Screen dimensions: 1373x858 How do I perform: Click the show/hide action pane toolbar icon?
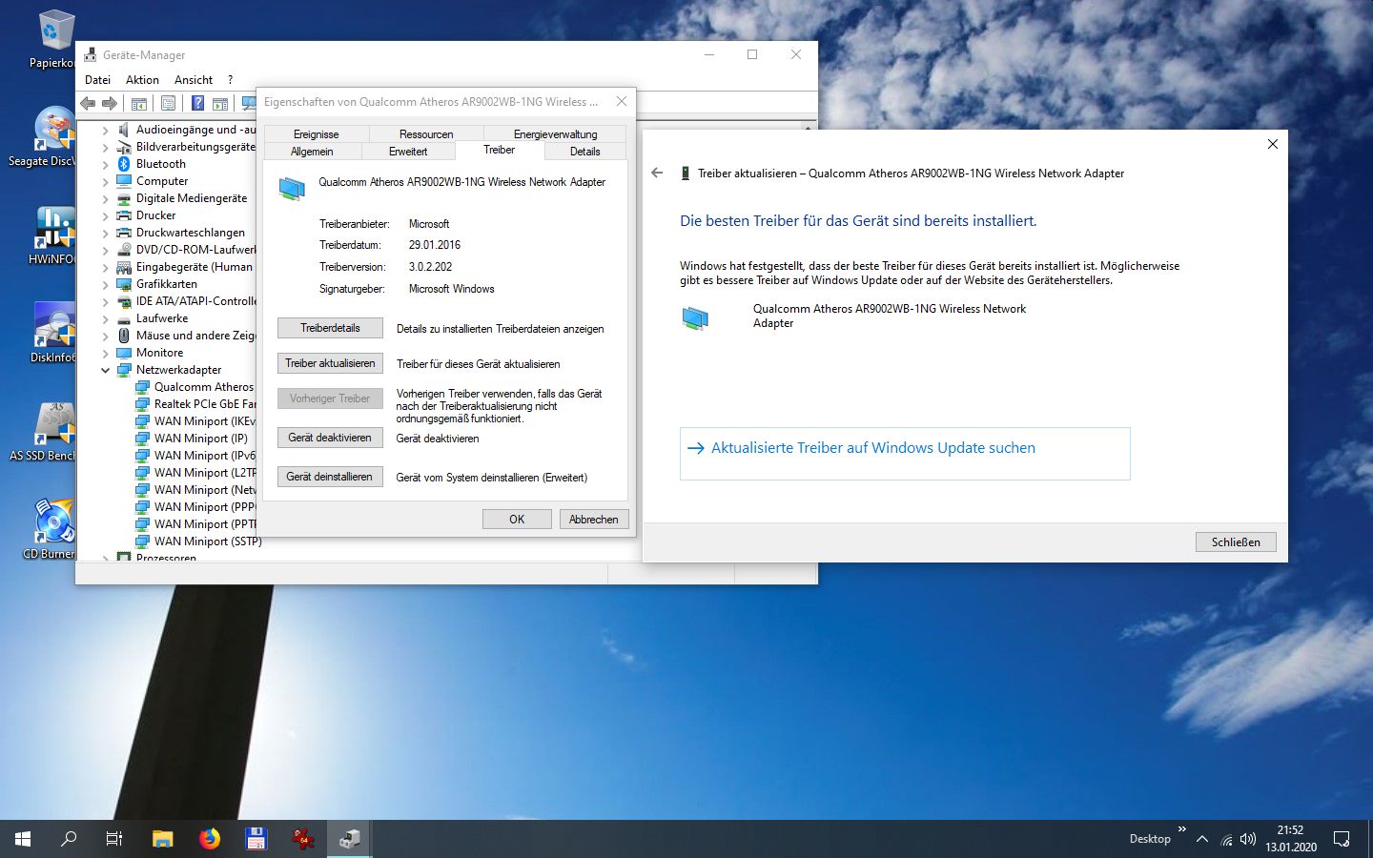click(x=220, y=103)
